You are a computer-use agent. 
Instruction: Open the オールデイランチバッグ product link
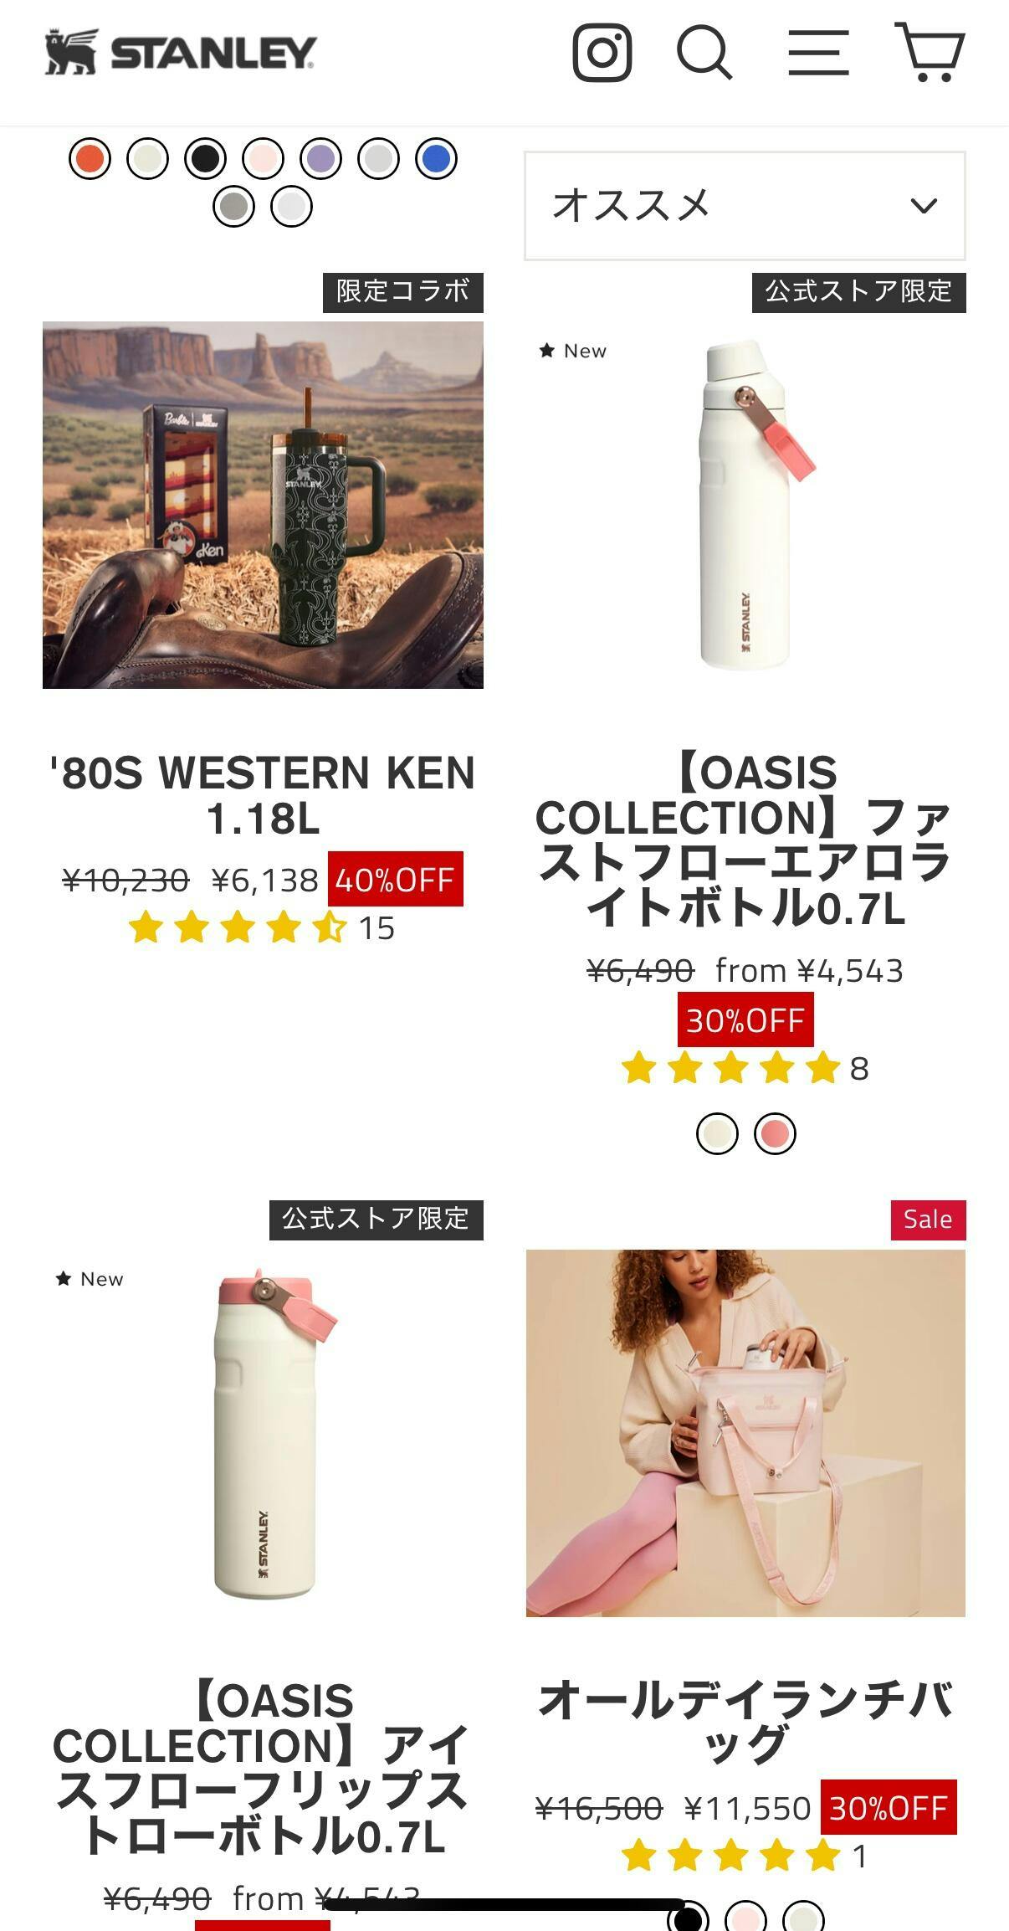[x=745, y=1723]
